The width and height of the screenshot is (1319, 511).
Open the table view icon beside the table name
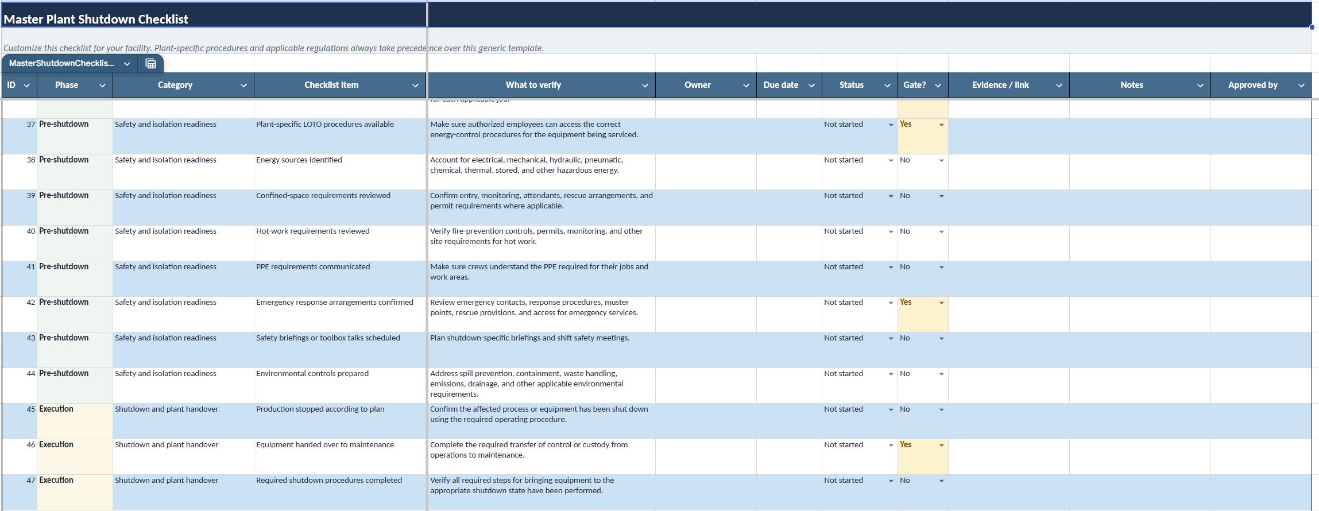coord(150,64)
